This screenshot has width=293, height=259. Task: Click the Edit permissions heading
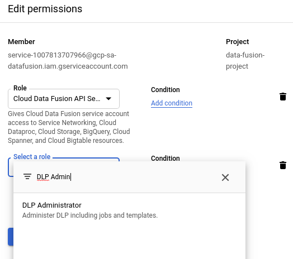click(45, 9)
